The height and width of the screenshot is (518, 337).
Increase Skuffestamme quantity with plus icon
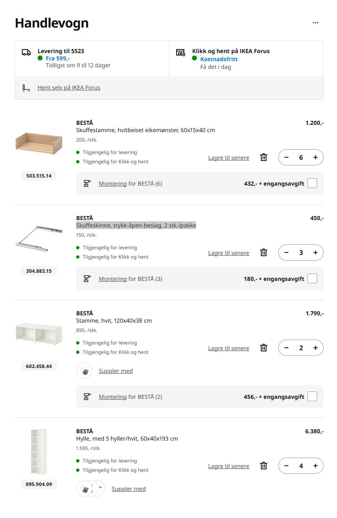pos(316,157)
